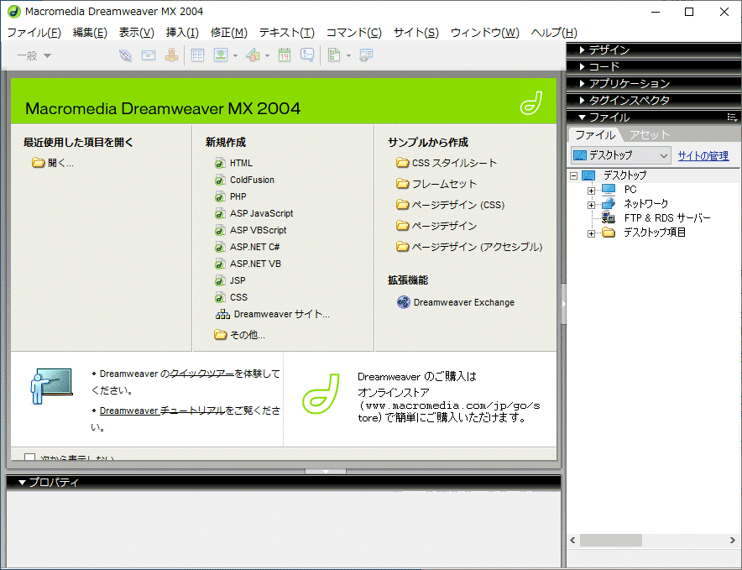Insert the date with the calendar icon

(285, 55)
